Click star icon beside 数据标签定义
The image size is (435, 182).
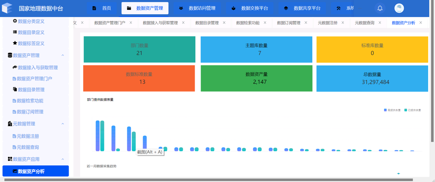tap(15, 43)
